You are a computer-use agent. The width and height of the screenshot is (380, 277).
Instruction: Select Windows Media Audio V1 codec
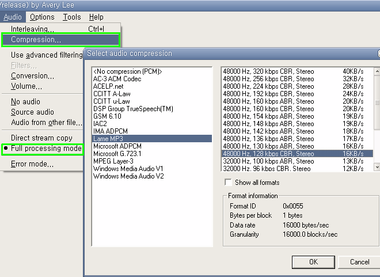152,169
